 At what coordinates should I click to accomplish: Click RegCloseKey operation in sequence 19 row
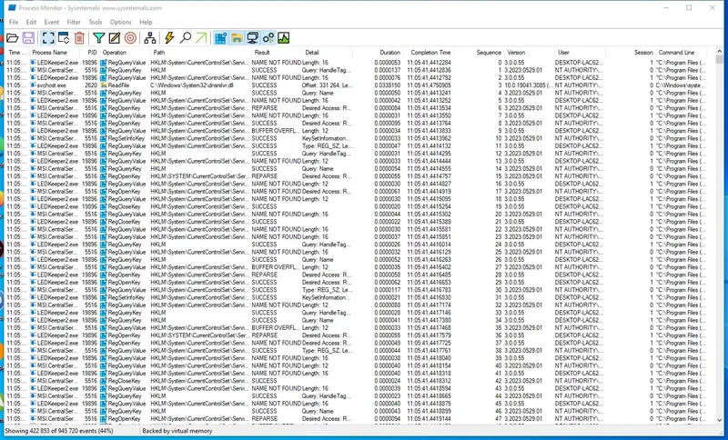coord(124,206)
